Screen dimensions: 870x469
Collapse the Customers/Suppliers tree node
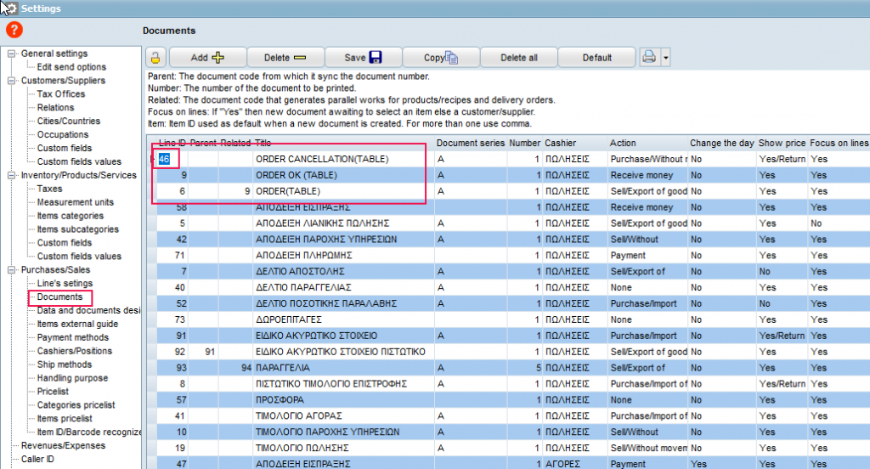(12, 81)
